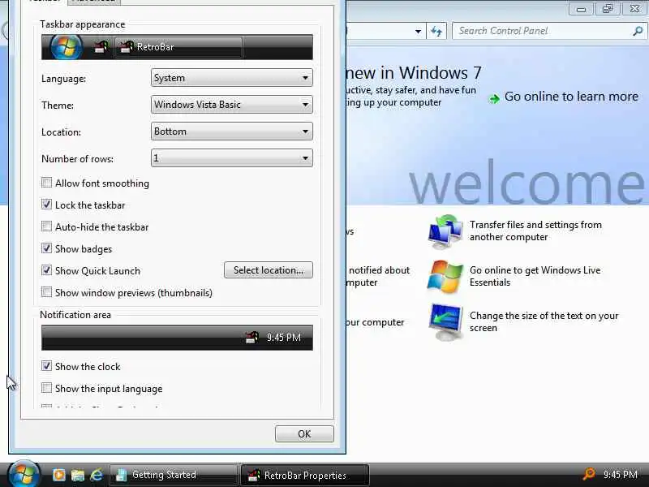Image resolution: width=649 pixels, height=487 pixels.
Task: Restore the Getting Started window
Action: [x=607, y=8]
